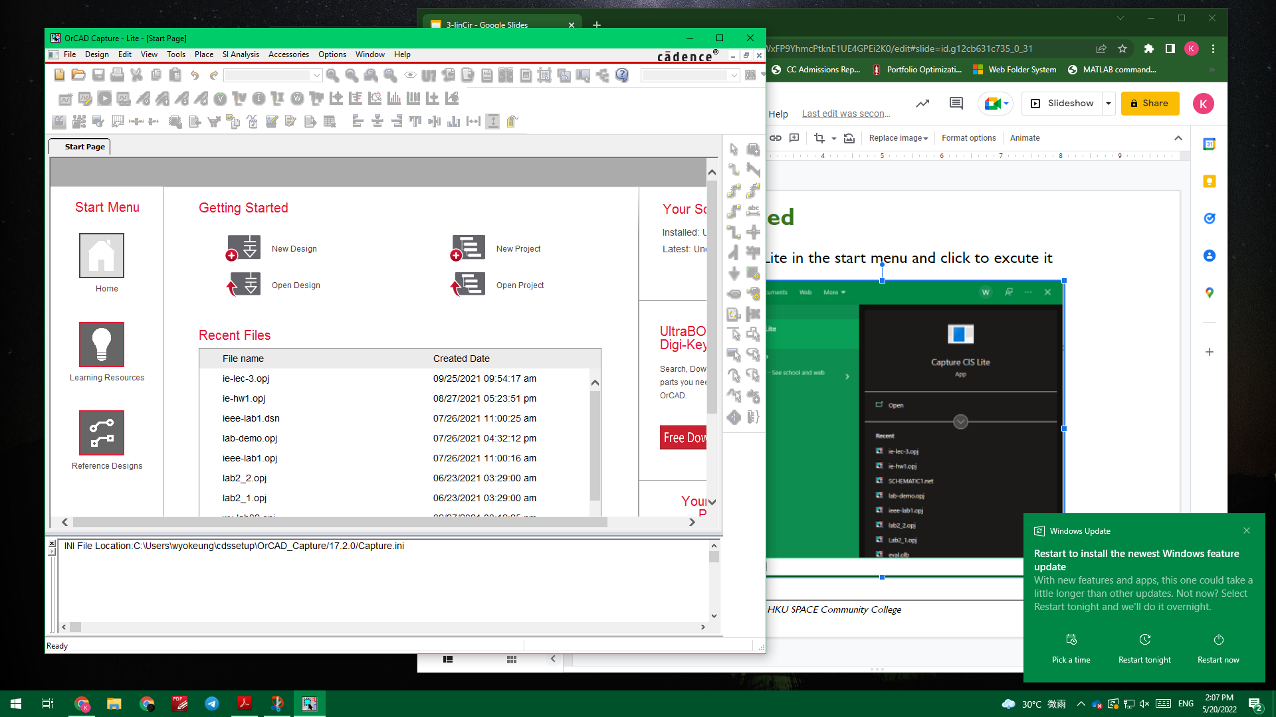
Task: Click the Recent Files vertical scrollbar
Action: (x=595, y=445)
